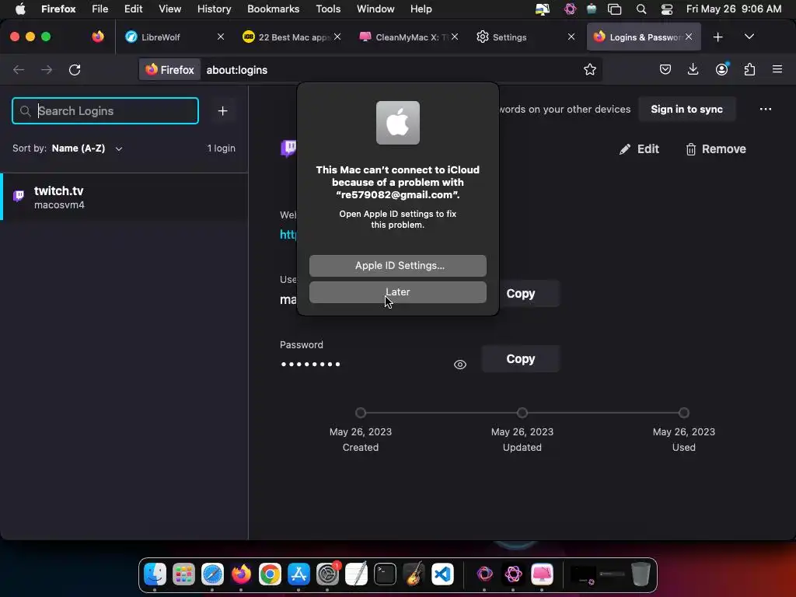Image resolution: width=796 pixels, height=597 pixels.
Task: Open TextEdit from the Dock
Action: 356,574
